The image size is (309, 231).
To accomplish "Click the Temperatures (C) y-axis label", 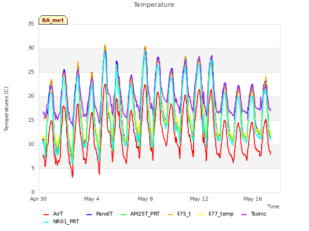I will [6, 109].
